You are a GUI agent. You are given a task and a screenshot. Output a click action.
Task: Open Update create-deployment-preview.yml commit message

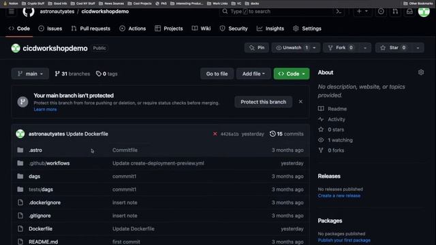pyautogui.click(x=158, y=163)
